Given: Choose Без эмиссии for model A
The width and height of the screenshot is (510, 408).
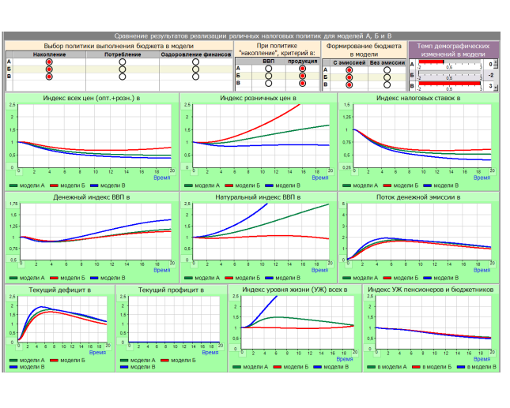Looking at the screenshot, I should coord(387,69).
